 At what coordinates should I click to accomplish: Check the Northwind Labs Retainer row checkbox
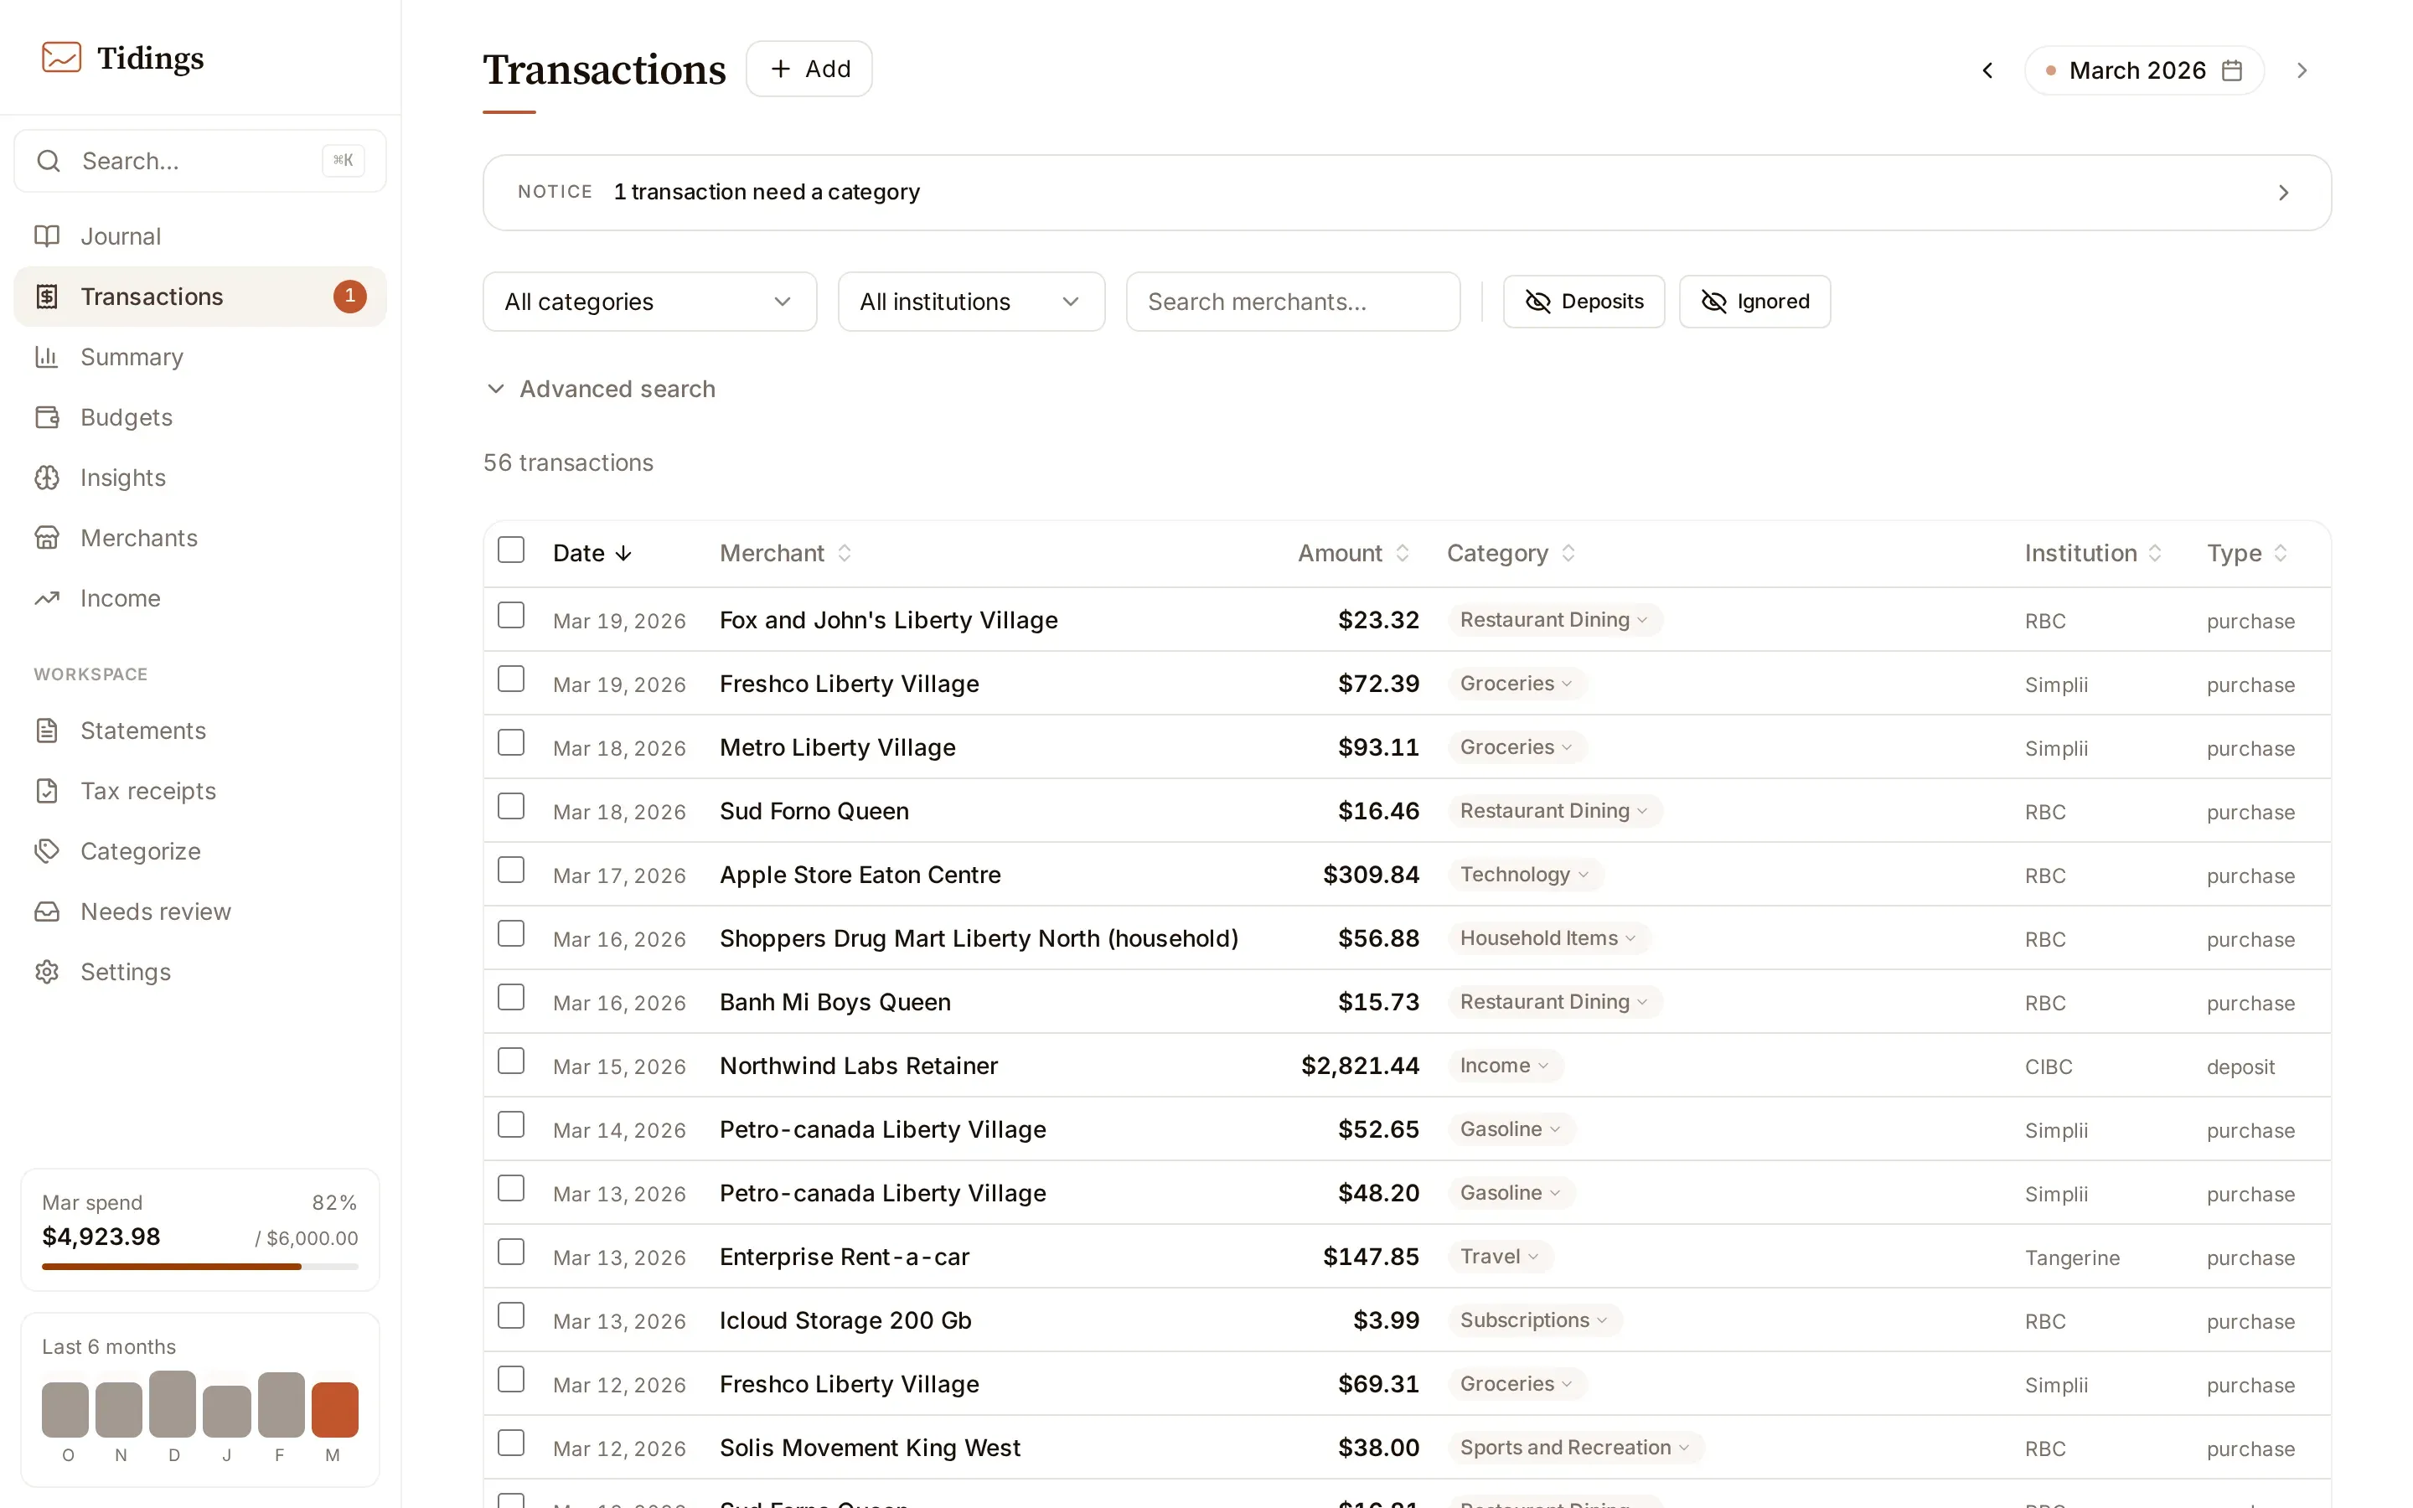(510, 1061)
